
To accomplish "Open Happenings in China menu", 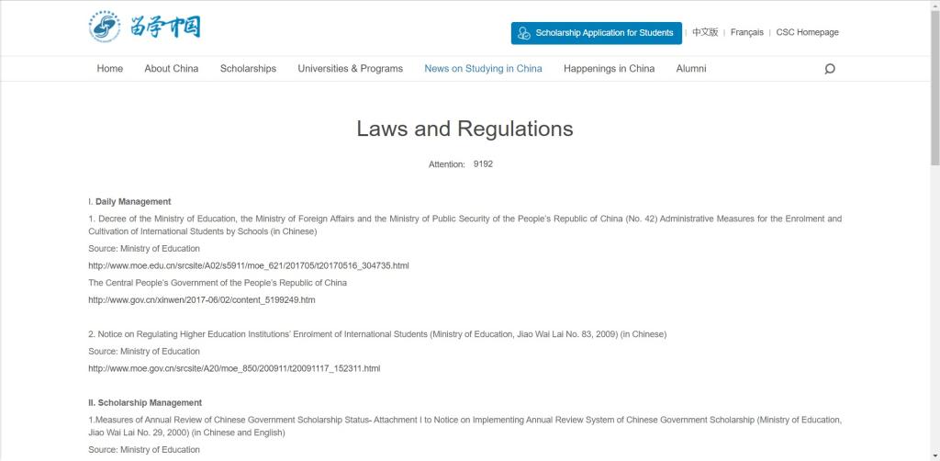I will tap(609, 69).
